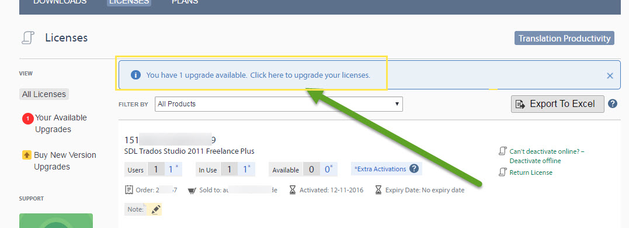The width and height of the screenshot is (629, 228).
Task: Click the shopping cart Sold to icon
Action: coord(192,190)
